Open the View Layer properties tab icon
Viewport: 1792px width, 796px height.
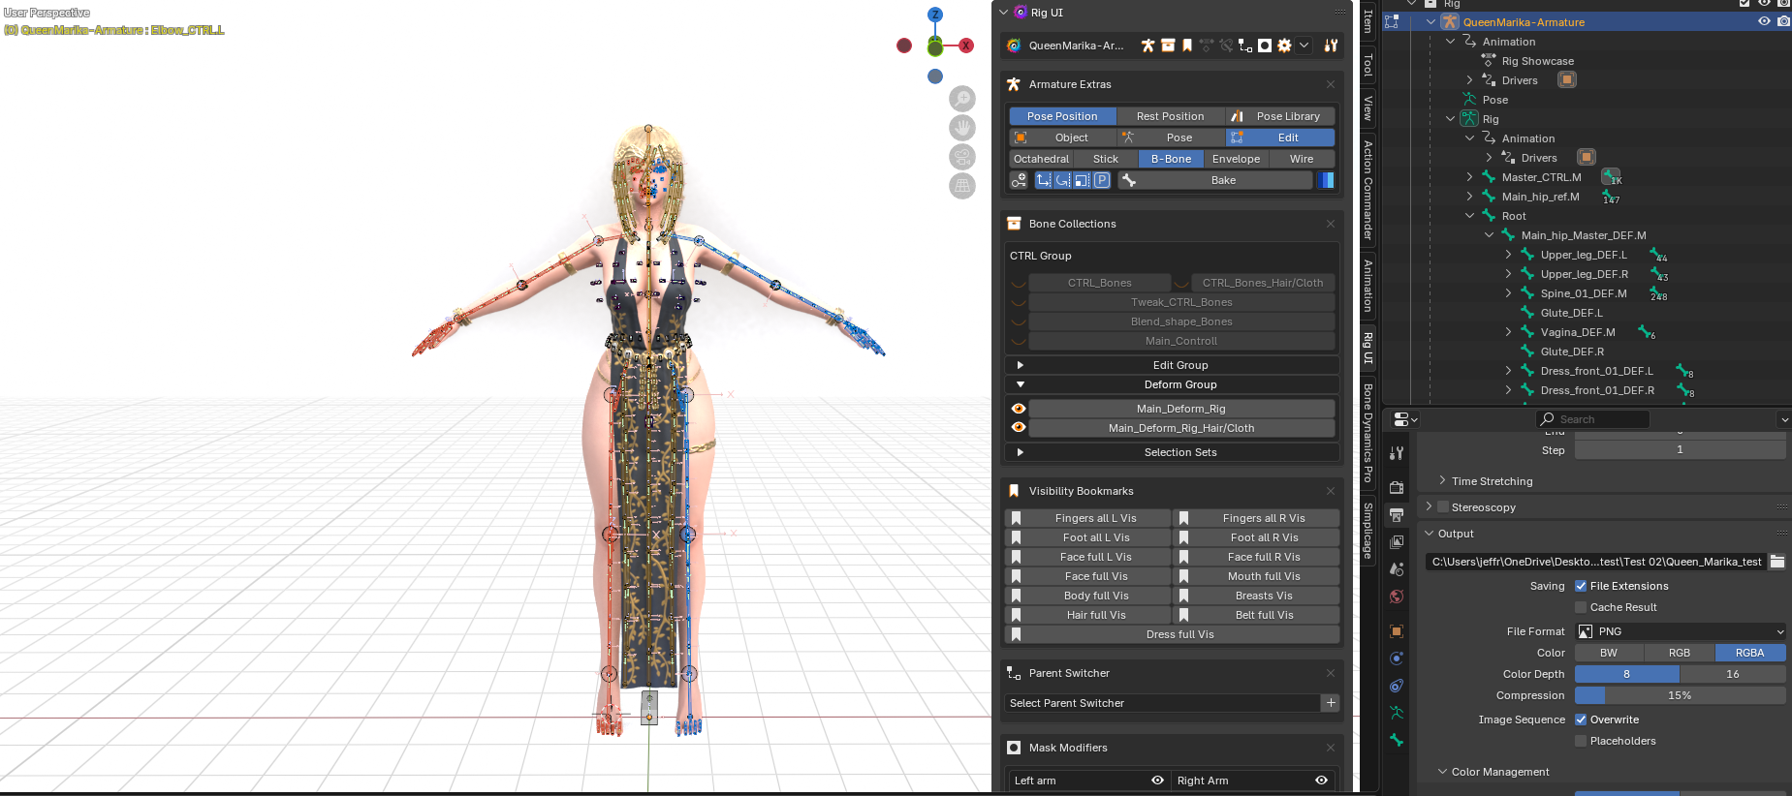click(x=1397, y=542)
